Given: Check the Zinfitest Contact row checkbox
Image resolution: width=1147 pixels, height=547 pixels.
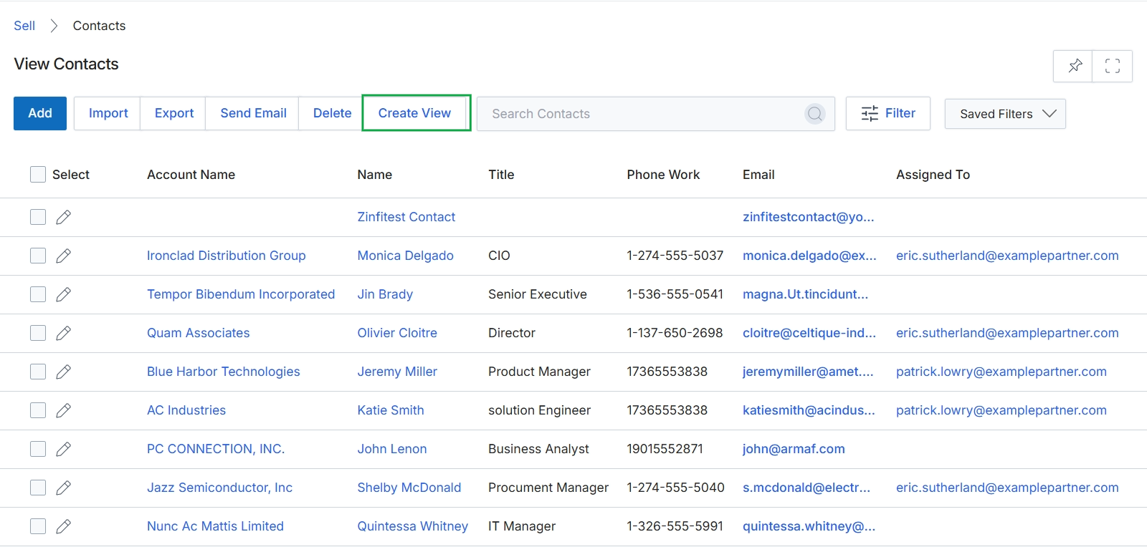Looking at the screenshot, I should tap(38, 217).
